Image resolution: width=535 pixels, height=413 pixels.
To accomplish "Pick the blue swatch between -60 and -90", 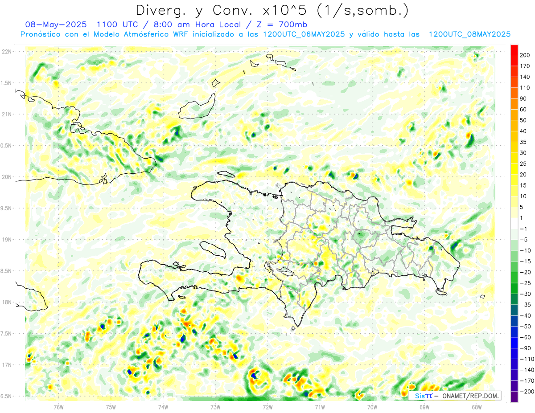I will point(514,343).
